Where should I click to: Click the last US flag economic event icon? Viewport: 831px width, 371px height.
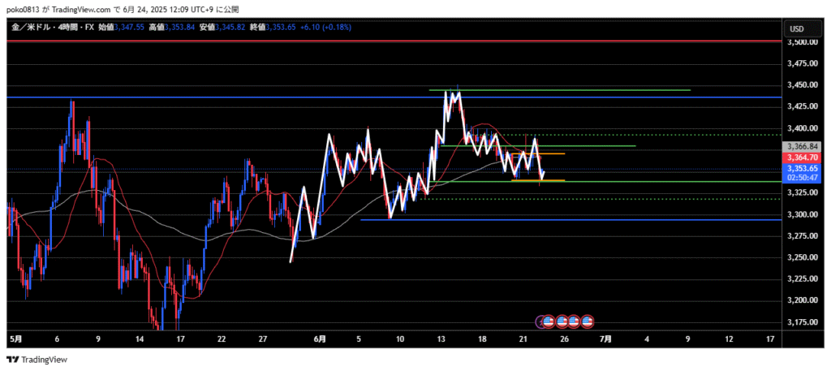(x=588, y=321)
